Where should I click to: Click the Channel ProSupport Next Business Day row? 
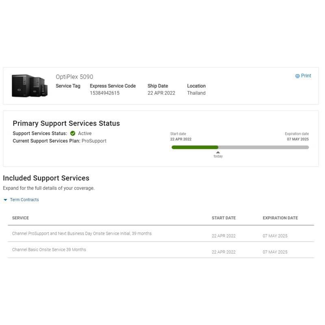pos(82,234)
